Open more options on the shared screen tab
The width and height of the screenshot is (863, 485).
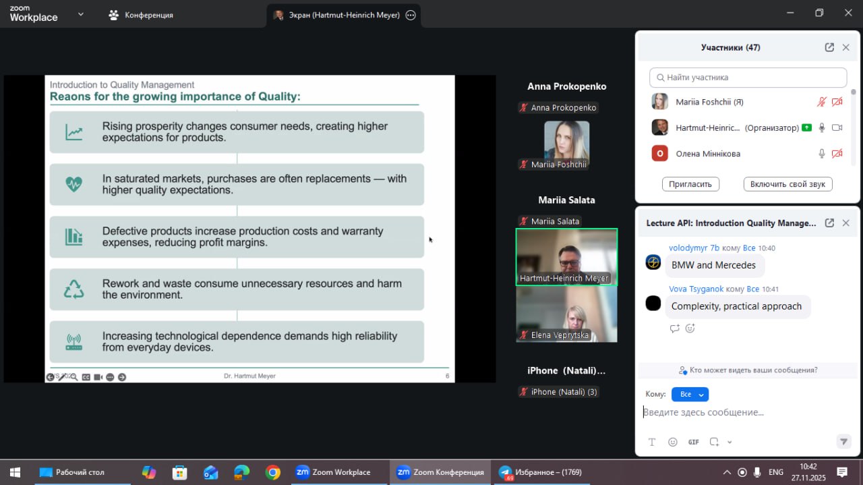tap(411, 15)
